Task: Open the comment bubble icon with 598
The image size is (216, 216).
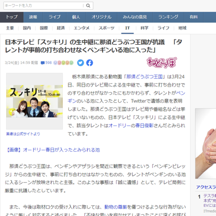Action: (x=46, y=63)
